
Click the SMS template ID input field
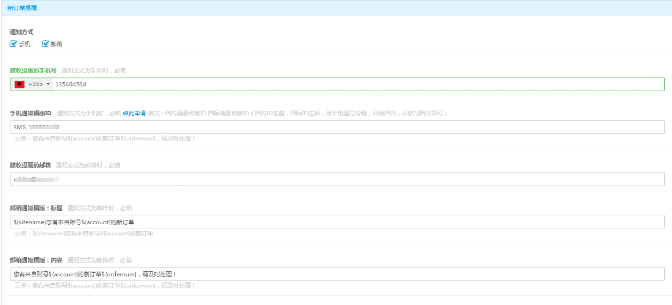click(336, 127)
